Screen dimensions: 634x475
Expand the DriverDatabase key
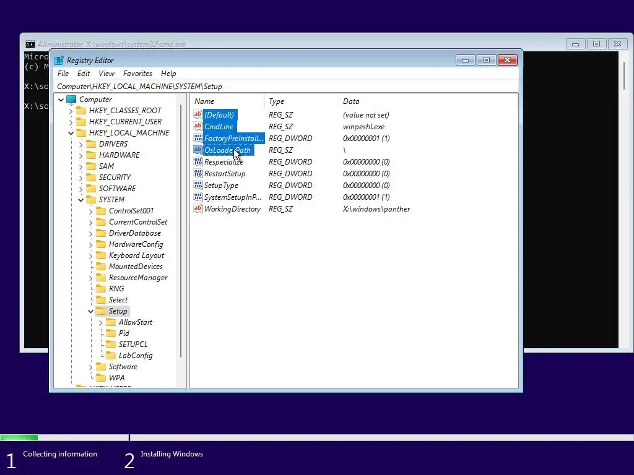coord(90,233)
